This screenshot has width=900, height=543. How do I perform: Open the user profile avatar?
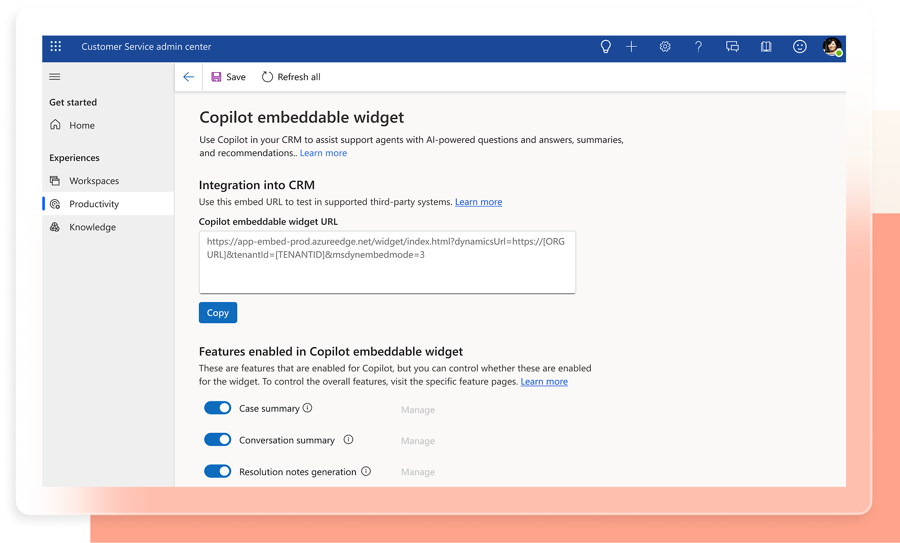pyautogui.click(x=832, y=46)
